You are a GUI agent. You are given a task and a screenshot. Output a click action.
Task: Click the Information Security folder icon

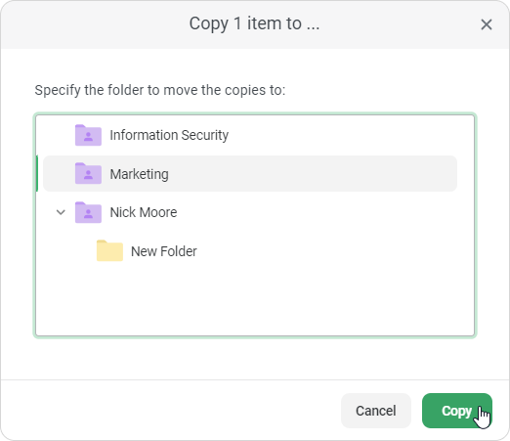click(88, 135)
